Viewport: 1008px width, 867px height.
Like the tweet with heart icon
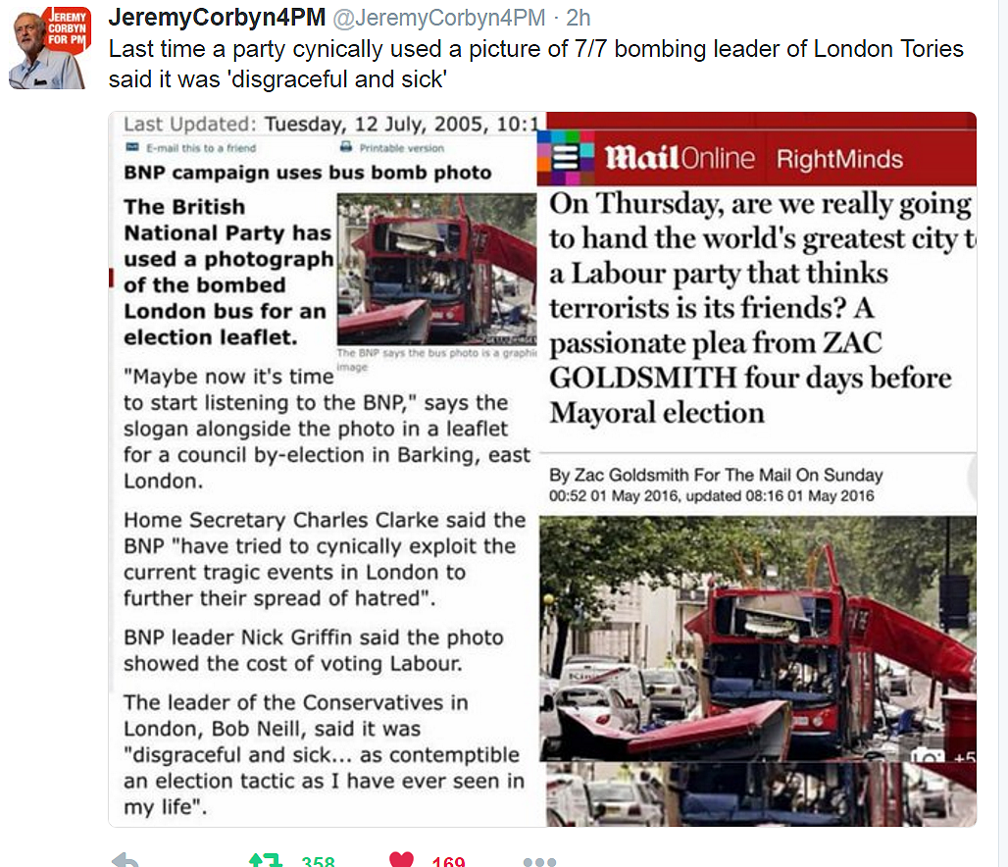click(x=402, y=860)
